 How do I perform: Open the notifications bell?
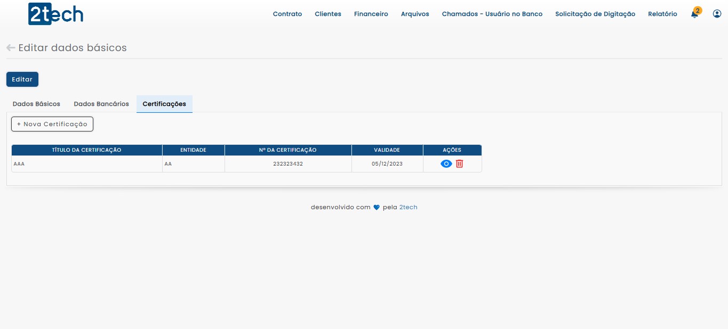[x=694, y=14]
